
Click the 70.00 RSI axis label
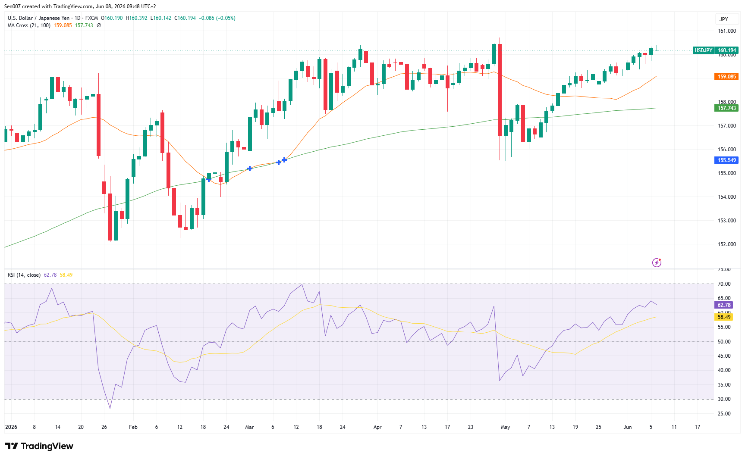[x=724, y=284]
